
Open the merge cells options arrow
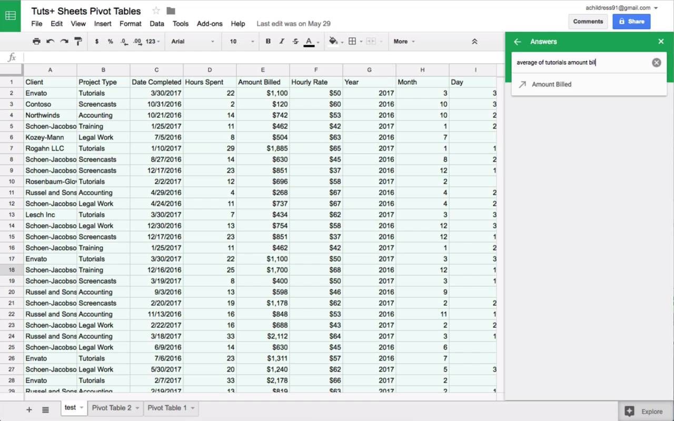point(382,42)
